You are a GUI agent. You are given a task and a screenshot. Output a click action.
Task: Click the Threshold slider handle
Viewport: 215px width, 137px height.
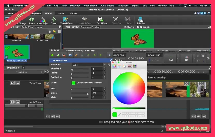click(72, 70)
